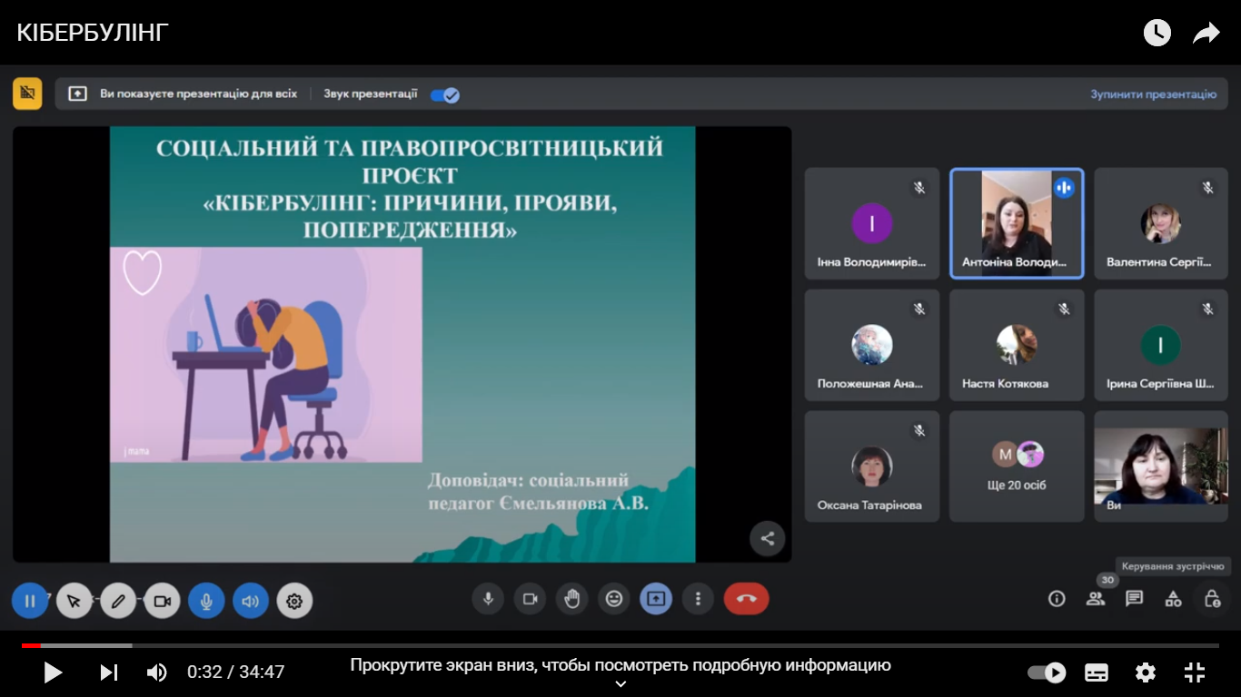Open the three-dot more options menu
1241x697 pixels.
coord(698,599)
